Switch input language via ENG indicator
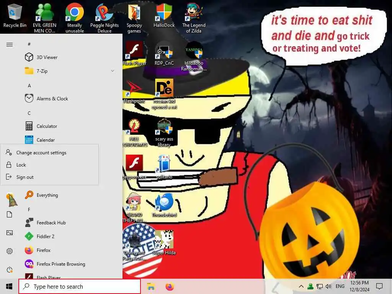Screen dimensions: 392x294 tap(340, 286)
